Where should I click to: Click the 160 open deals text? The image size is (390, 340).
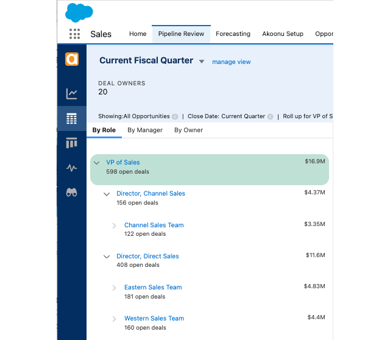click(x=145, y=328)
